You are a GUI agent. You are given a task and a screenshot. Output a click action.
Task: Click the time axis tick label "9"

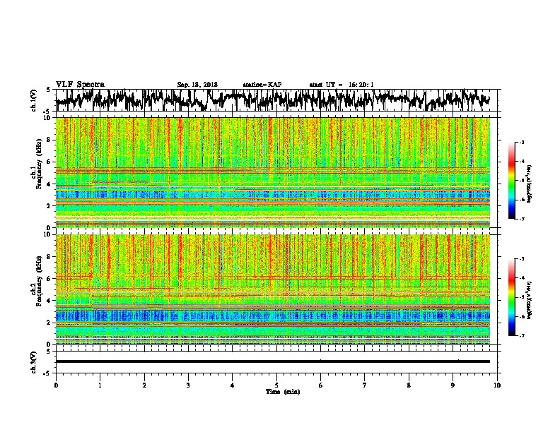click(453, 385)
